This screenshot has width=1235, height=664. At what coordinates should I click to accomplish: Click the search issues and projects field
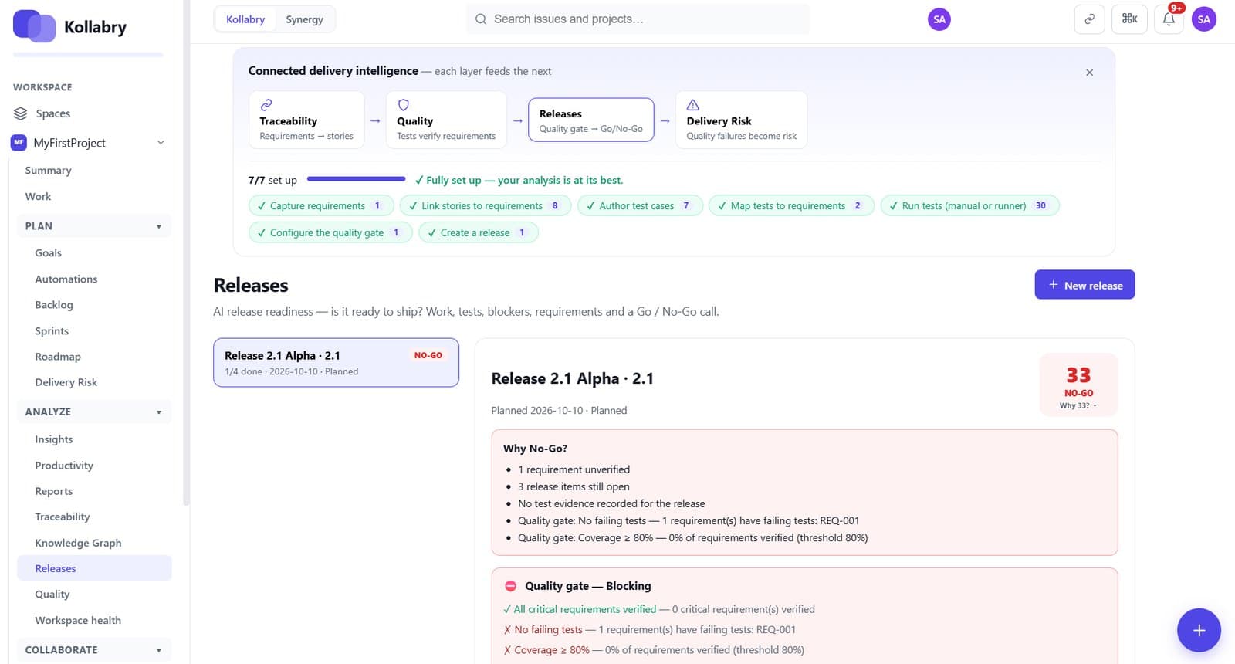pyautogui.click(x=638, y=19)
